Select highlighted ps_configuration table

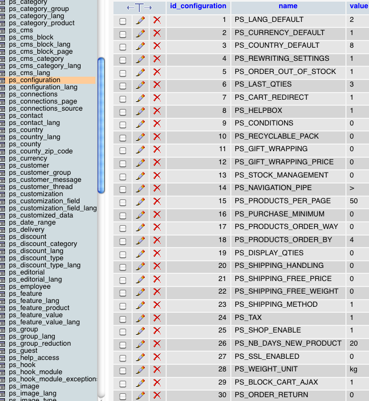pos(35,80)
